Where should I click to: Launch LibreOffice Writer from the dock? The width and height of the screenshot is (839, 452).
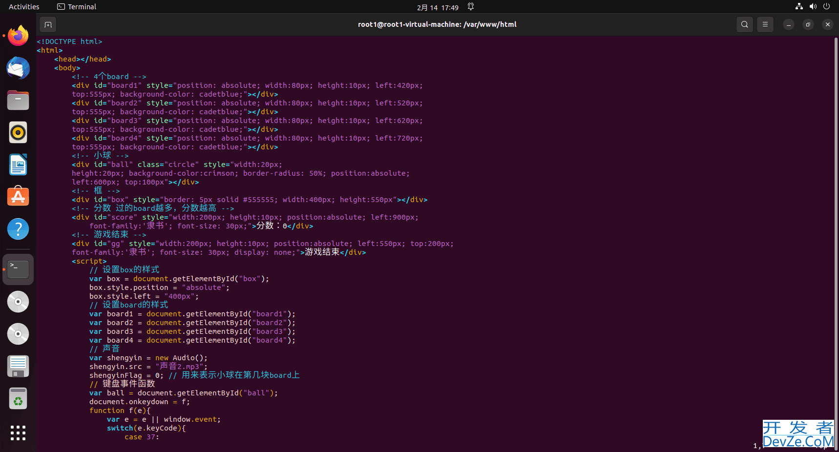click(18, 164)
